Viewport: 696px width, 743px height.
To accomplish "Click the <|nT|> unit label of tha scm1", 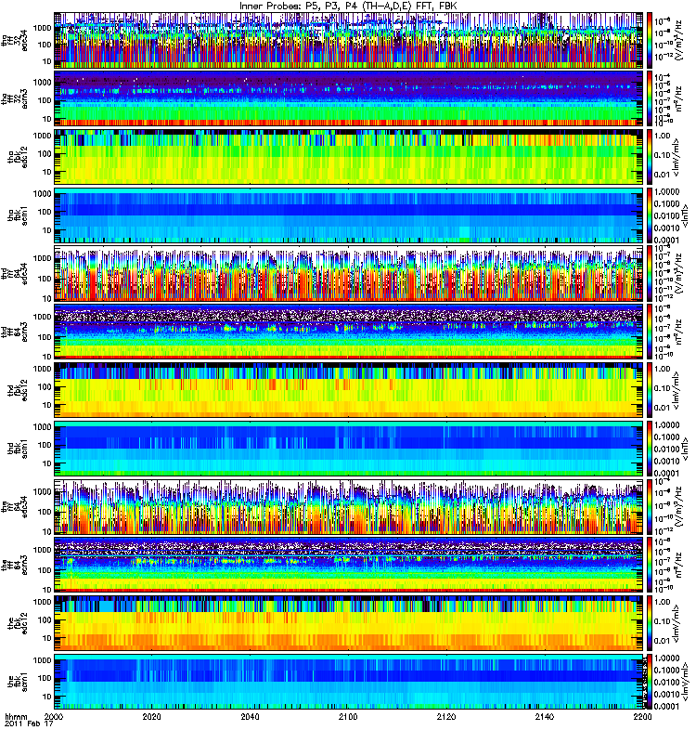I will 685,215.
